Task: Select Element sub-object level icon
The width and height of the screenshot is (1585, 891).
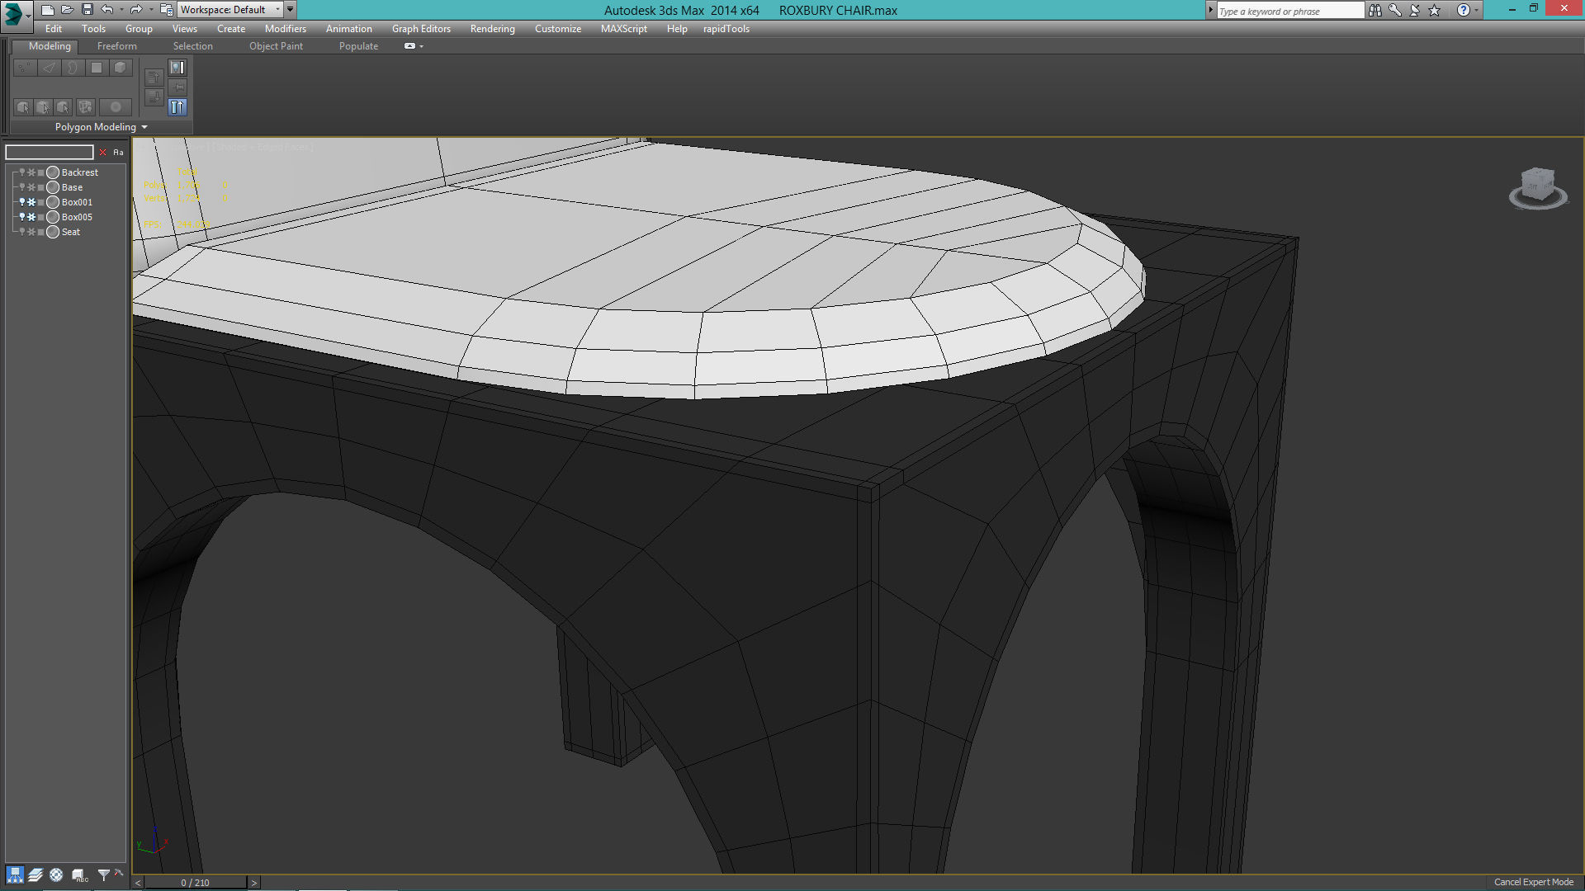Action: [121, 68]
